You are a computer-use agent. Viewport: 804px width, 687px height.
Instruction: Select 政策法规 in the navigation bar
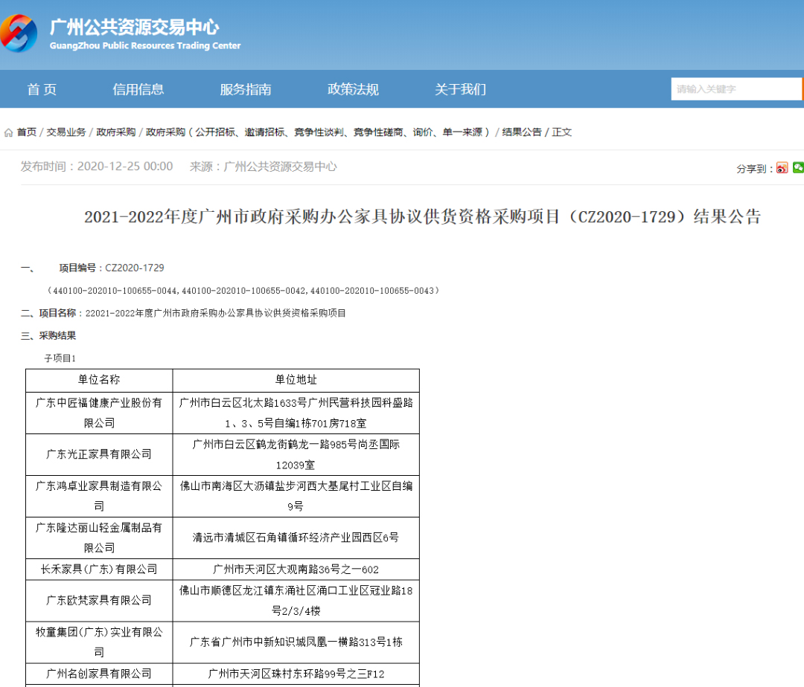click(353, 89)
